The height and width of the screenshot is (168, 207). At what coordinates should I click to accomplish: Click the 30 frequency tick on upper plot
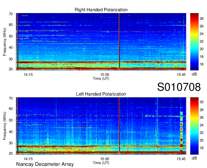pos(11,59)
